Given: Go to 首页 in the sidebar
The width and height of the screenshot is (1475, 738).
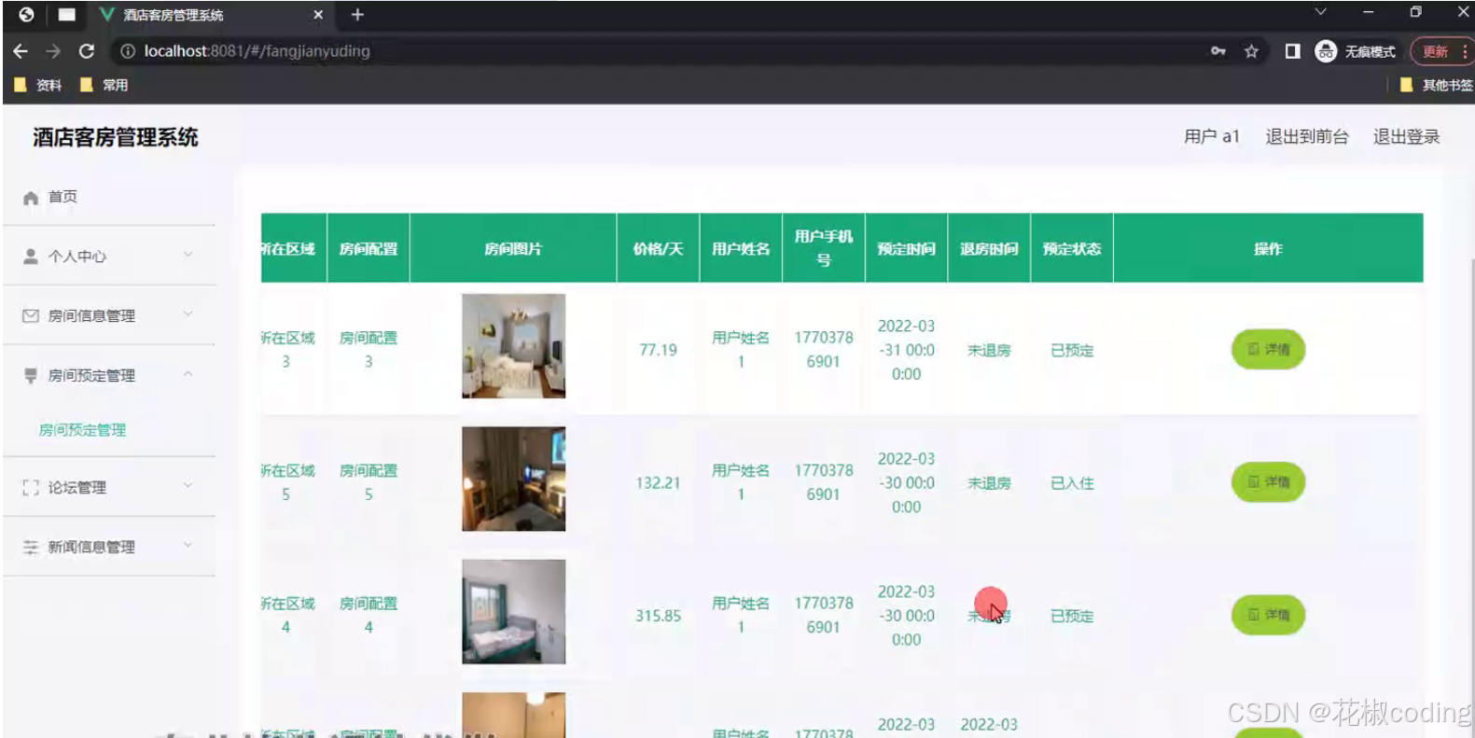Looking at the screenshot, I should 108,197.
